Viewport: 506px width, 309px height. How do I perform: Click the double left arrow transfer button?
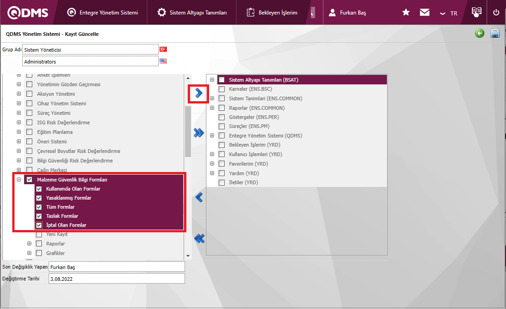pos(199,238)
